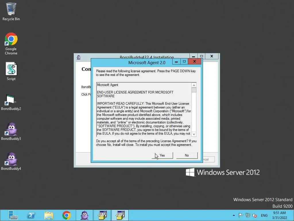Click the muted volume tray icon
Screen dimensions: 294x221
tap(255, 215)
